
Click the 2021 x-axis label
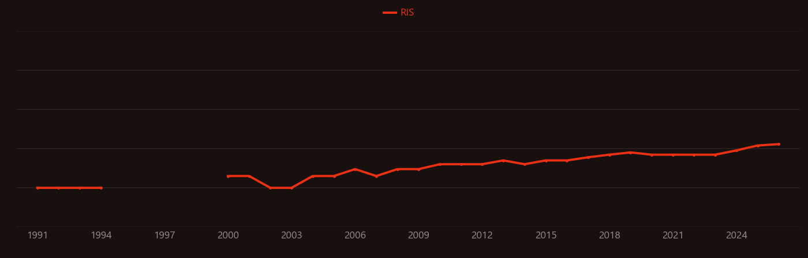coord(673,236)
